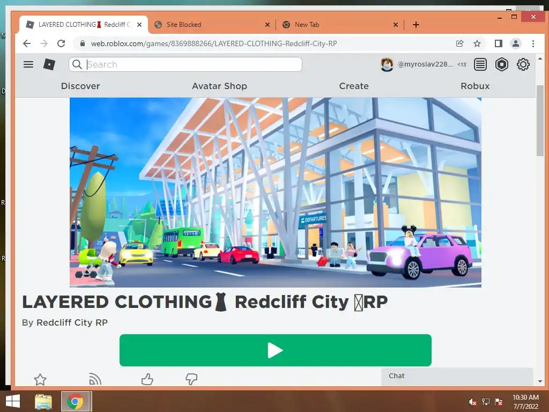Open the Roblox settings gear
Viewport: 549px width, 412px height.
pyautogui.click(x=523, y=64)
